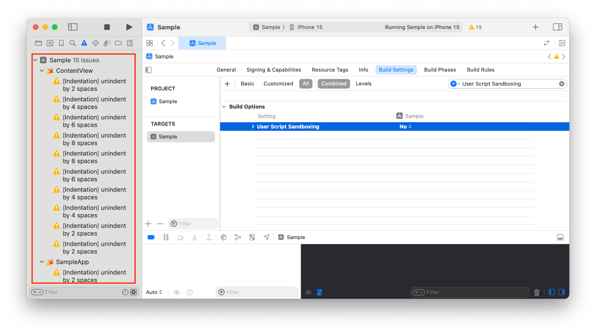Switch to the Build Phases tab
Image resolution: width=596 pixels, height=334 pixels.
(x=440, y=70)
